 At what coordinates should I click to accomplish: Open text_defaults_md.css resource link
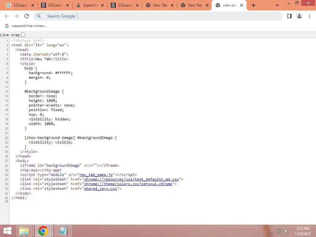[131, 179]
